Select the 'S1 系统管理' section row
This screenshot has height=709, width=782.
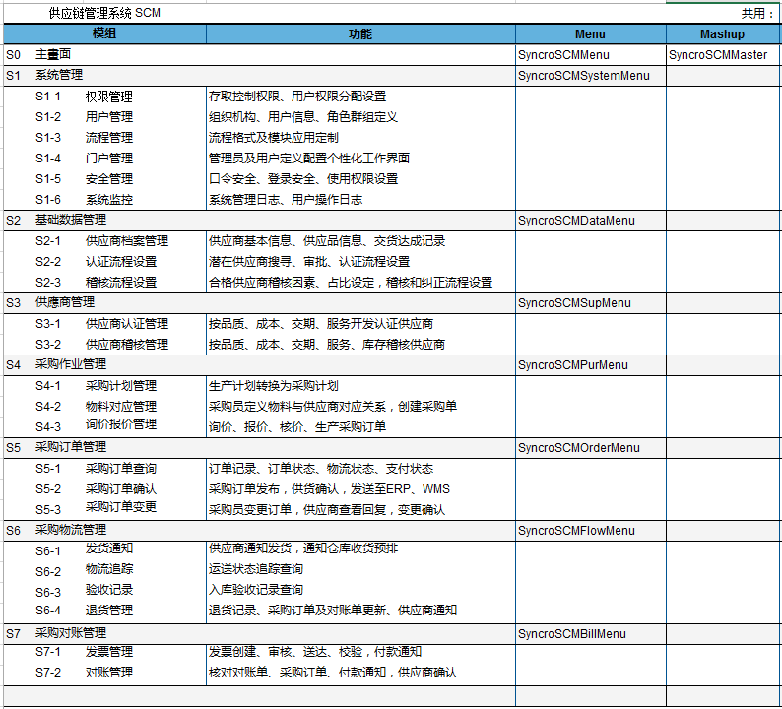259,75
